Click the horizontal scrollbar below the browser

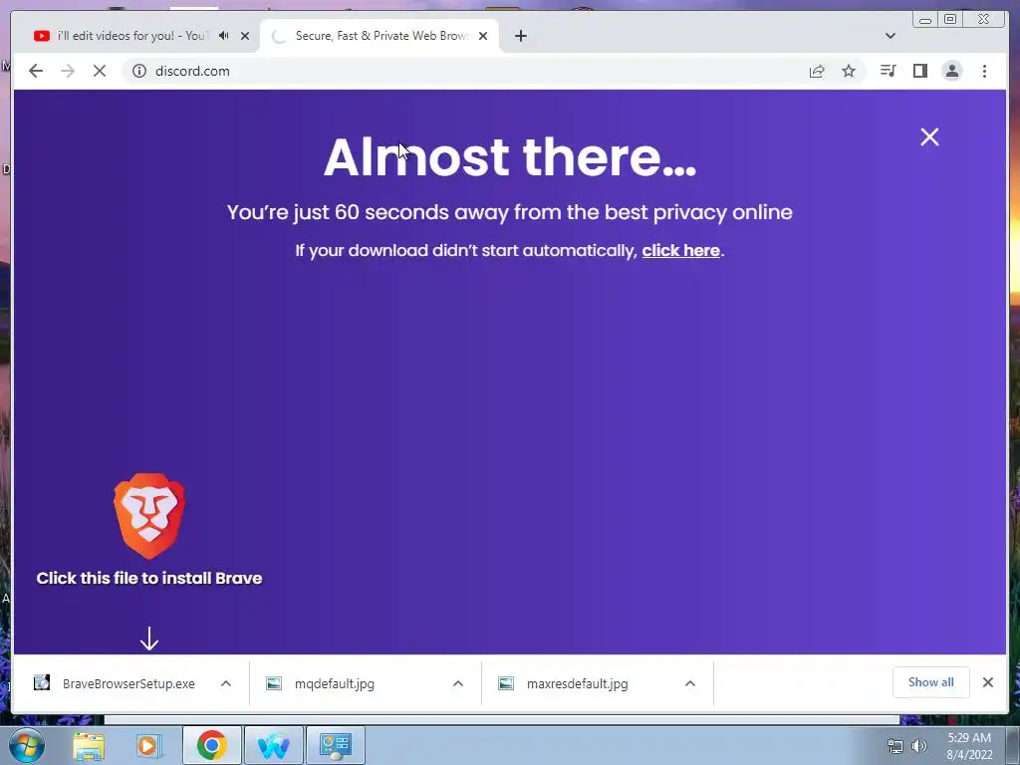(x=502, y=719)
